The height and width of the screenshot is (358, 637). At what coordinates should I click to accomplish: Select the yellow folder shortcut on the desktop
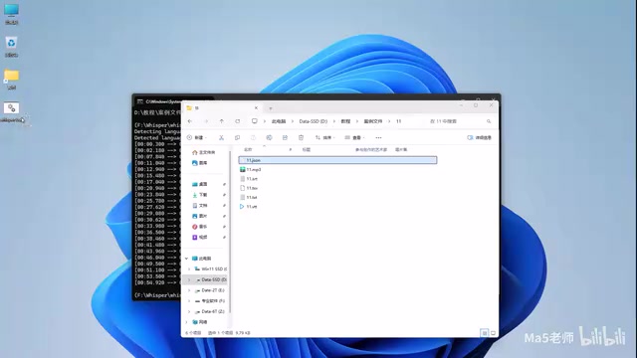click(11, 80)
